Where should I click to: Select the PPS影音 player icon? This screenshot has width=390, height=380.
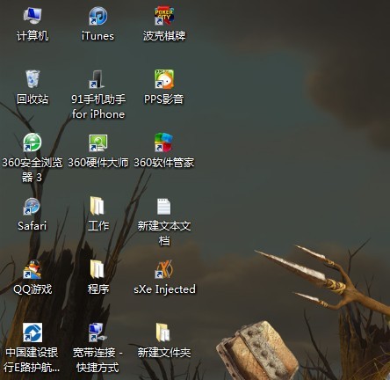164,79
